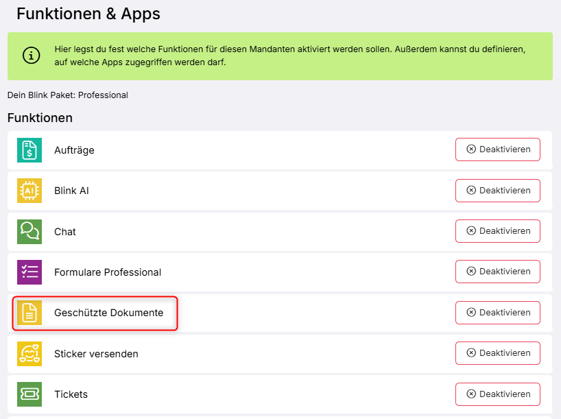This screenshot has width=561, height=419.
Task: Click the info icon in green banner
Action: click(x=32, y=56)
